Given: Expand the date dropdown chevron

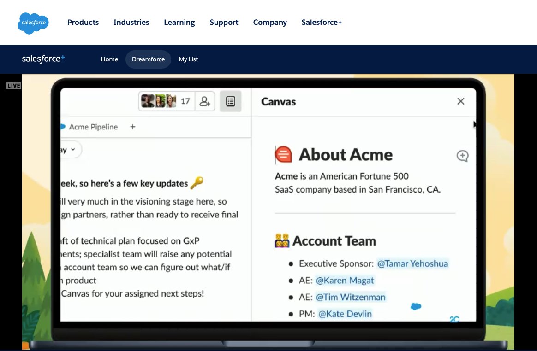Looking at the screenshot, I should [x=73, y=150].
